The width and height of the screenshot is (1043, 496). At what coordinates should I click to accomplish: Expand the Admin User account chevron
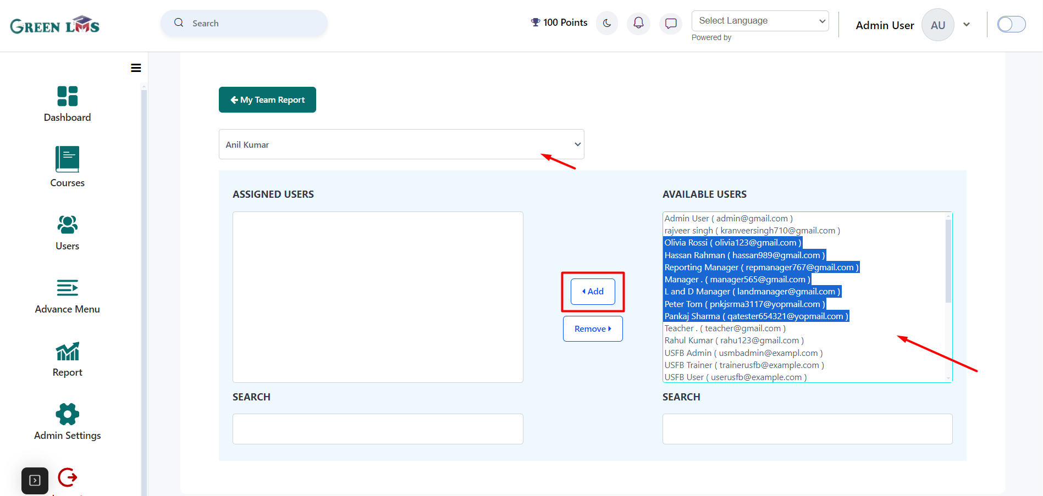967,25
